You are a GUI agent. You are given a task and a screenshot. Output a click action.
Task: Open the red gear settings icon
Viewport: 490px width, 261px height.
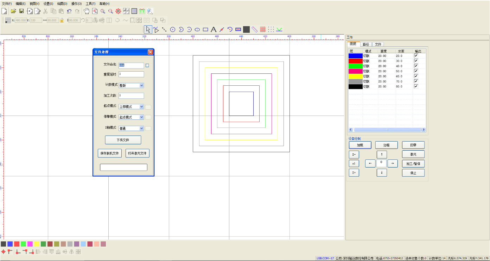point(118,11)
